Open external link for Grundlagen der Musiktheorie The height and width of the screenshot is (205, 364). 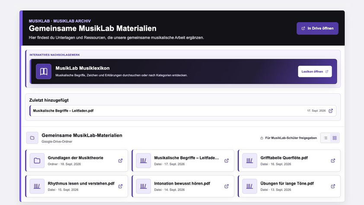(x=120, y=160)
